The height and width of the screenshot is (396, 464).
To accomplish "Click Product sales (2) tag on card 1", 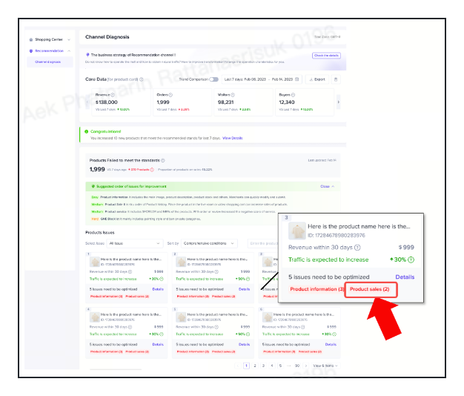I will pyautogui.click(x=137, y=297).
